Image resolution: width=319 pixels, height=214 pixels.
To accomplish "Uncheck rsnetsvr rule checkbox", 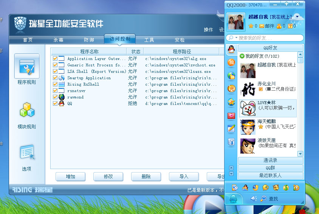I will [x=55, y=91].
